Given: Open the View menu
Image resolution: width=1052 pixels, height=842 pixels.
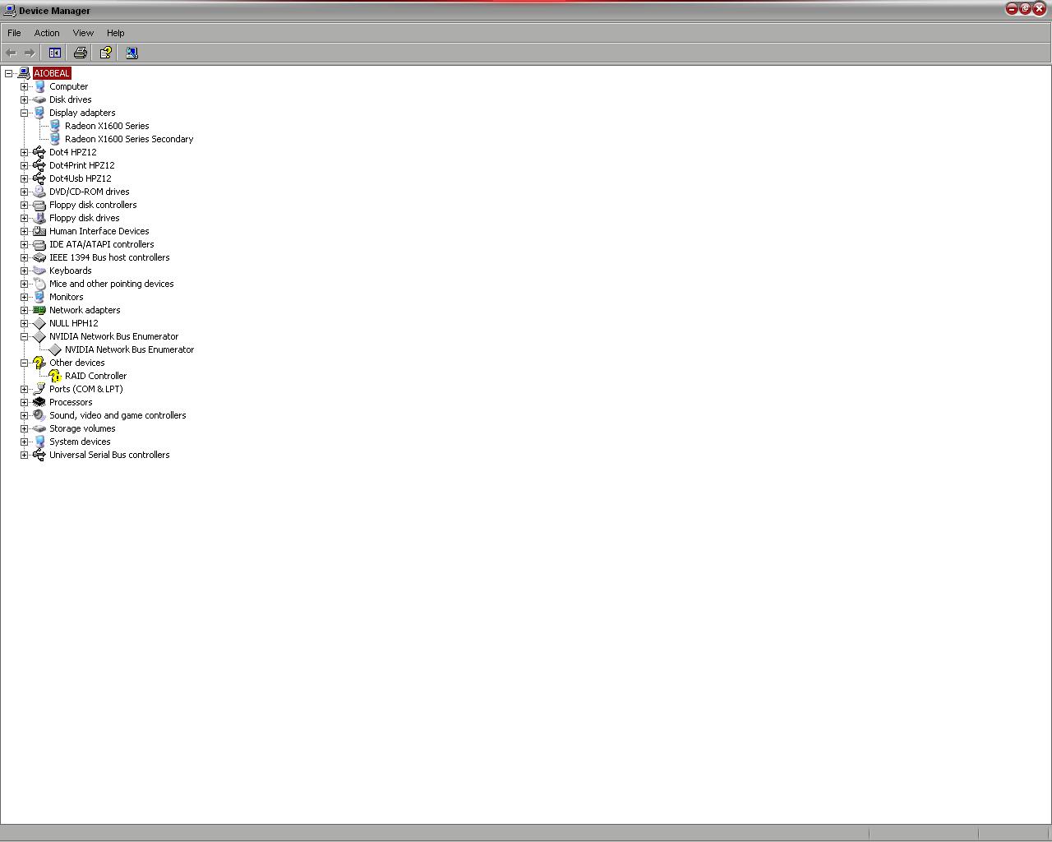Looking at the screenshot, I should 83,33.
